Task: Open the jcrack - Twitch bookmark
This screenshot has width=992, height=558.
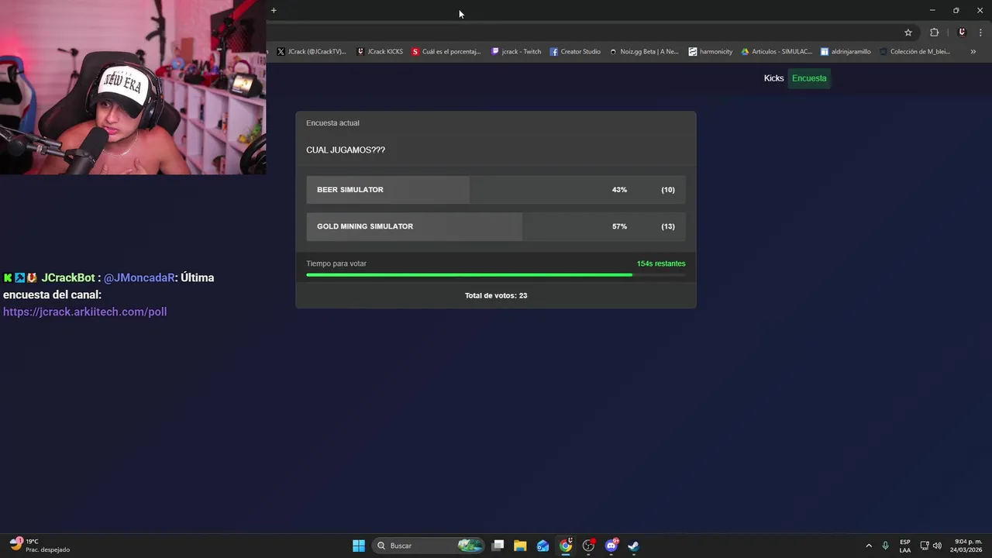Action: (x=516, y=52)
